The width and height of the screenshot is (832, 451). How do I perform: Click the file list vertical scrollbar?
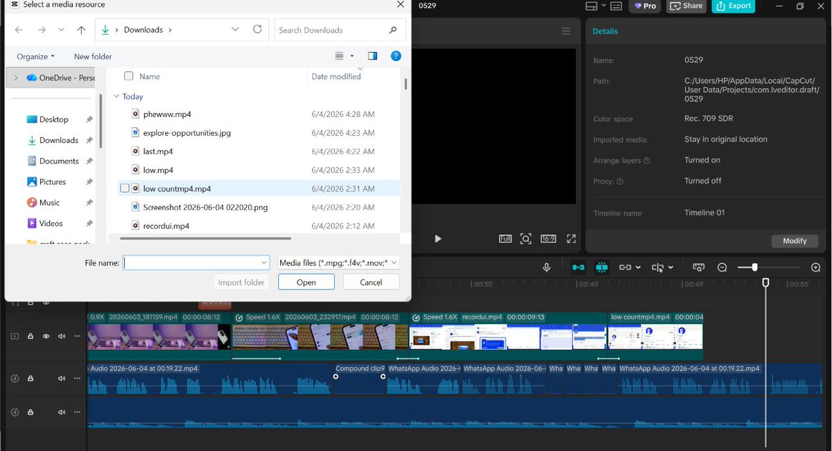tap(406, 83)
